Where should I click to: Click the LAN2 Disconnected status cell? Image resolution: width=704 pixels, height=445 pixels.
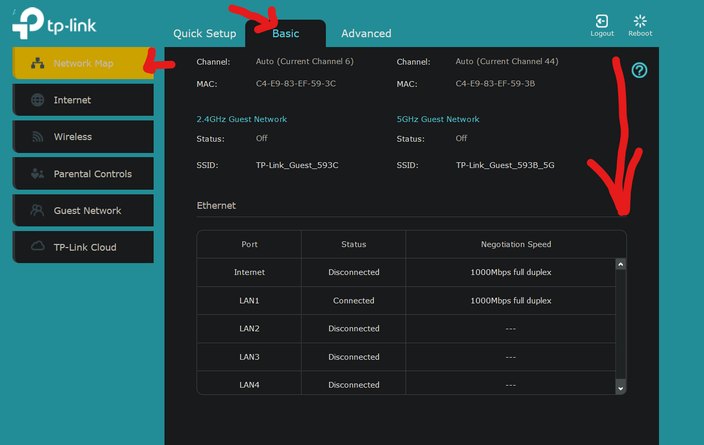[x=354, y=329]
